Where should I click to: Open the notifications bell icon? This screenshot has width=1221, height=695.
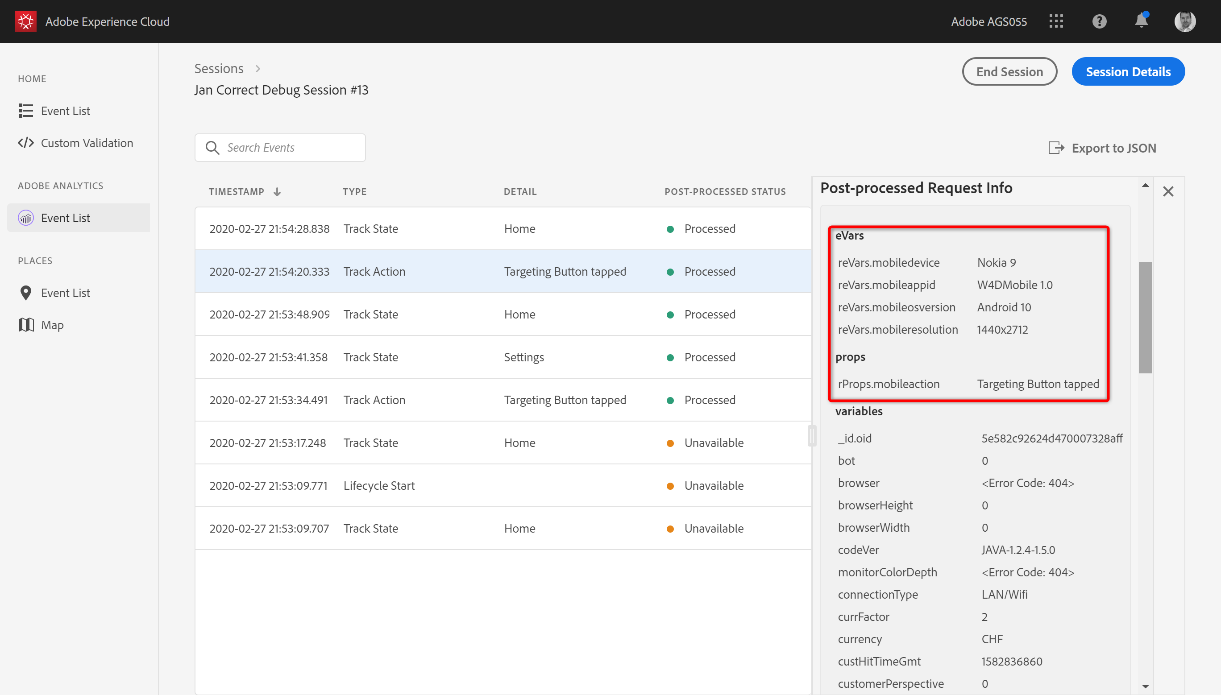(x=1141, y=21)
